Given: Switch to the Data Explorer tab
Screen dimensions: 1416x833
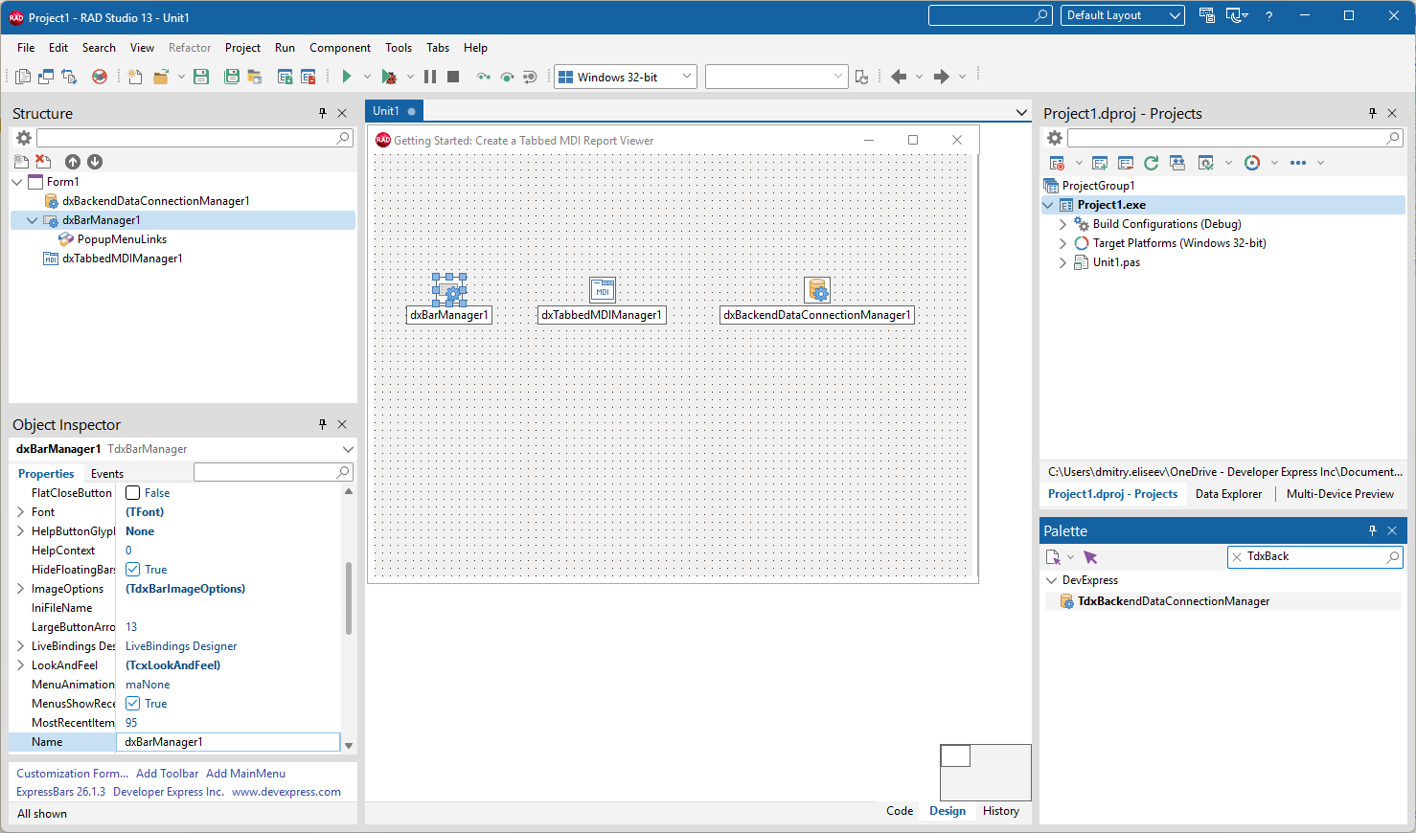Looking at the screenshot, I should click(1228, 494).
